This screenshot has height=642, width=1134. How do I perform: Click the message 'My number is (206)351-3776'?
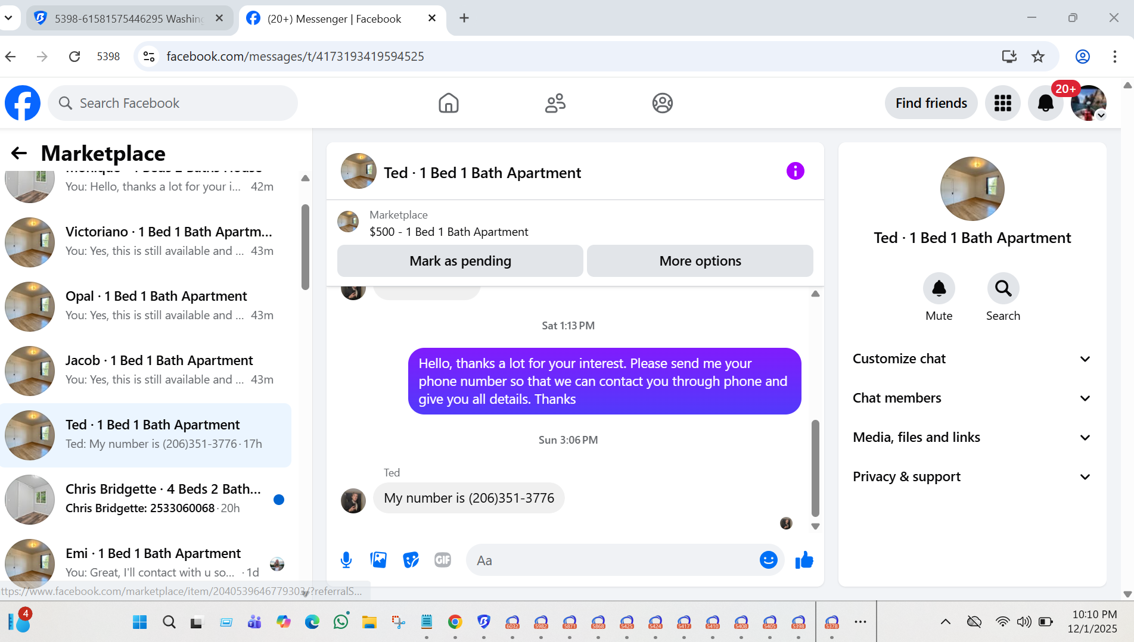pos(469,498)
